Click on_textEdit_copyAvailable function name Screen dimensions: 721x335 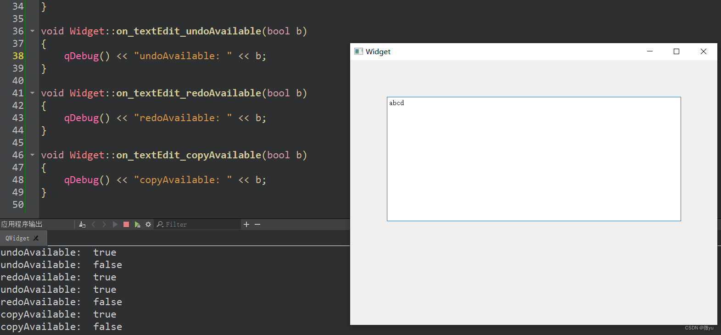pos(189,155)
